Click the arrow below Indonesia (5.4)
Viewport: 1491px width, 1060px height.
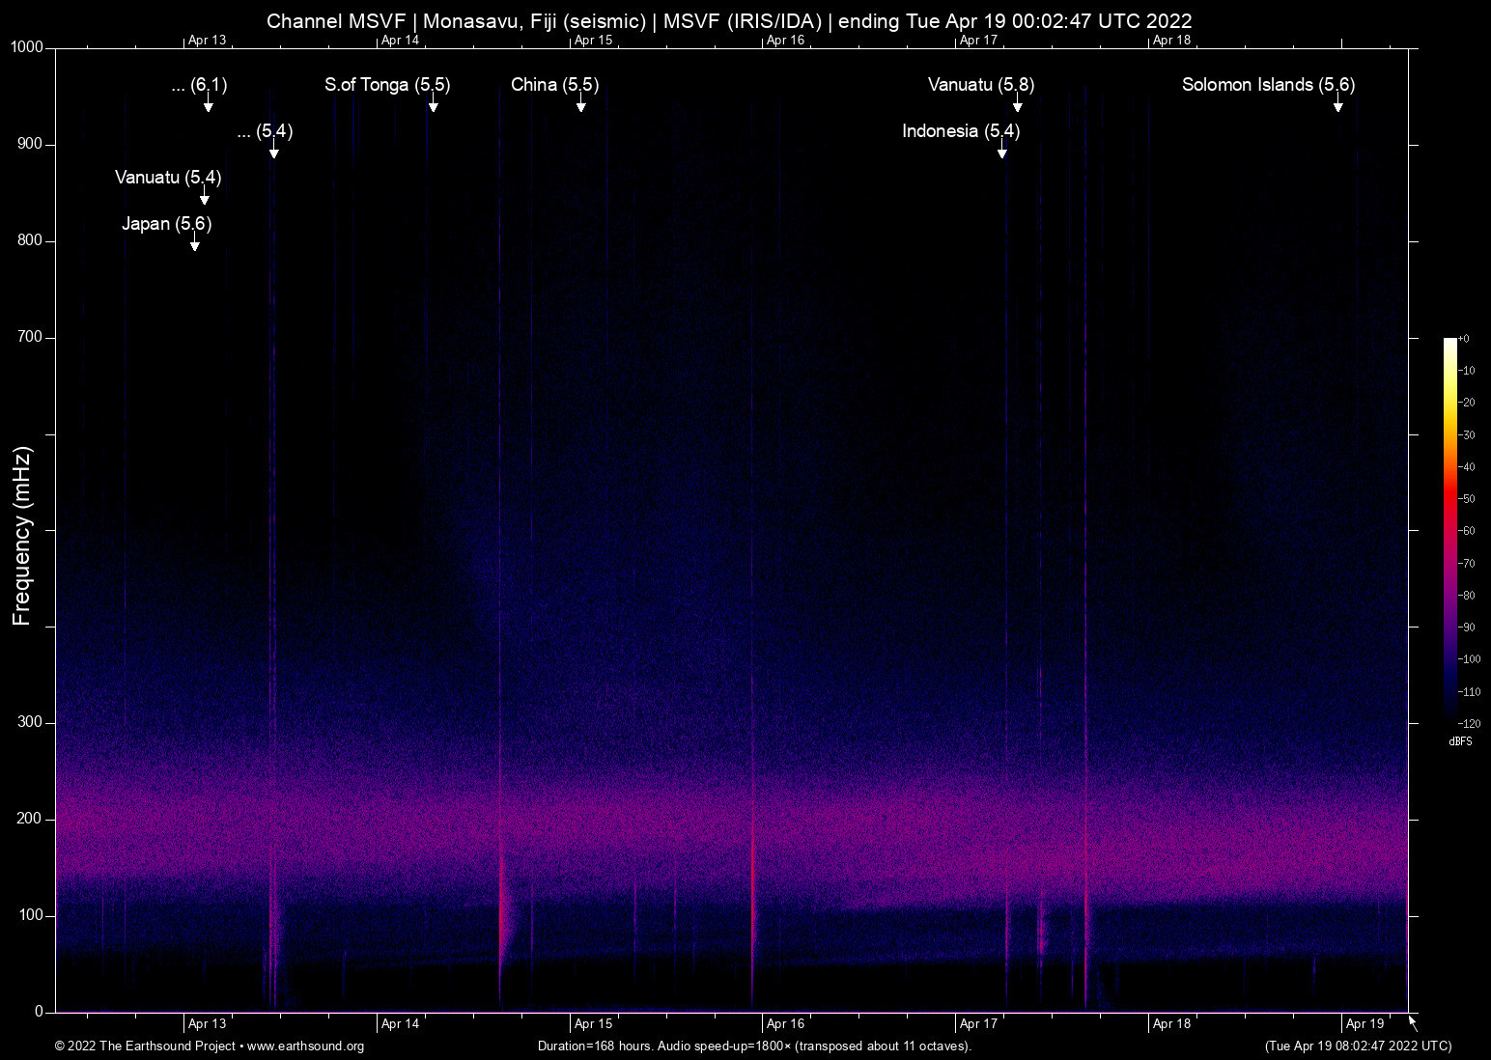[x=1002, y=152]
